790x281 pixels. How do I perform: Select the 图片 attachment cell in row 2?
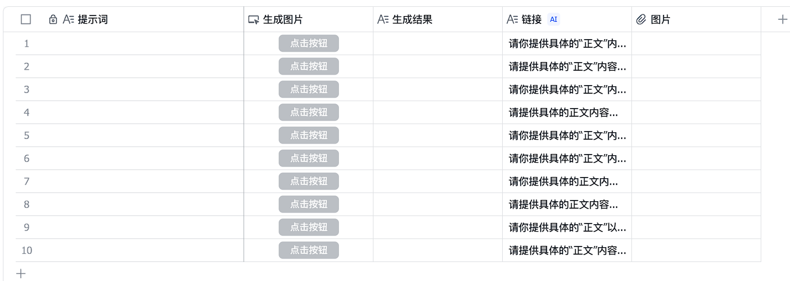[x=696, y=66]
